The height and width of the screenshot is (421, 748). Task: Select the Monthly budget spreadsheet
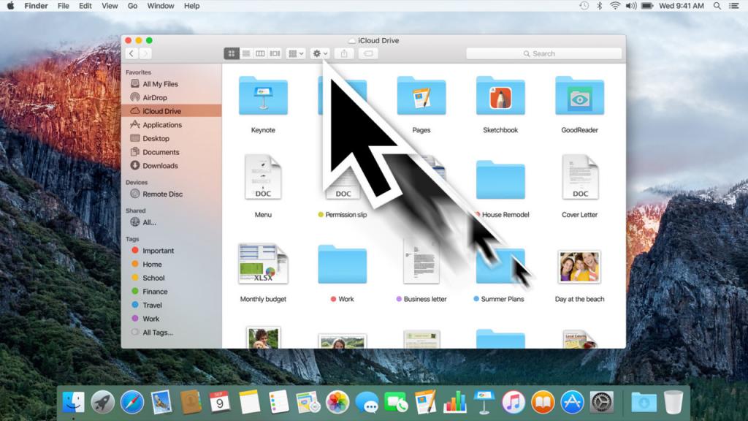tap(263, 265)
